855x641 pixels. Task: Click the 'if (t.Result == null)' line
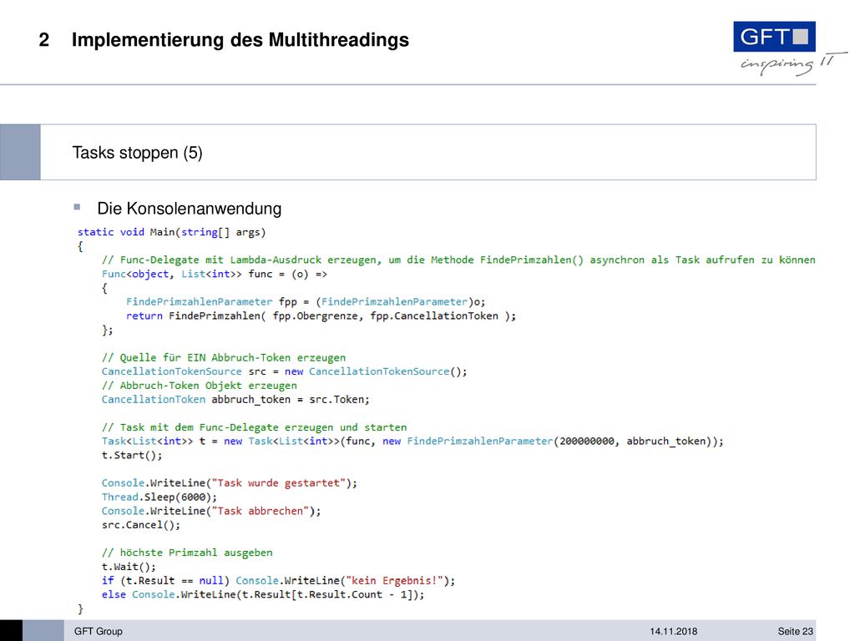click(278, 581)
